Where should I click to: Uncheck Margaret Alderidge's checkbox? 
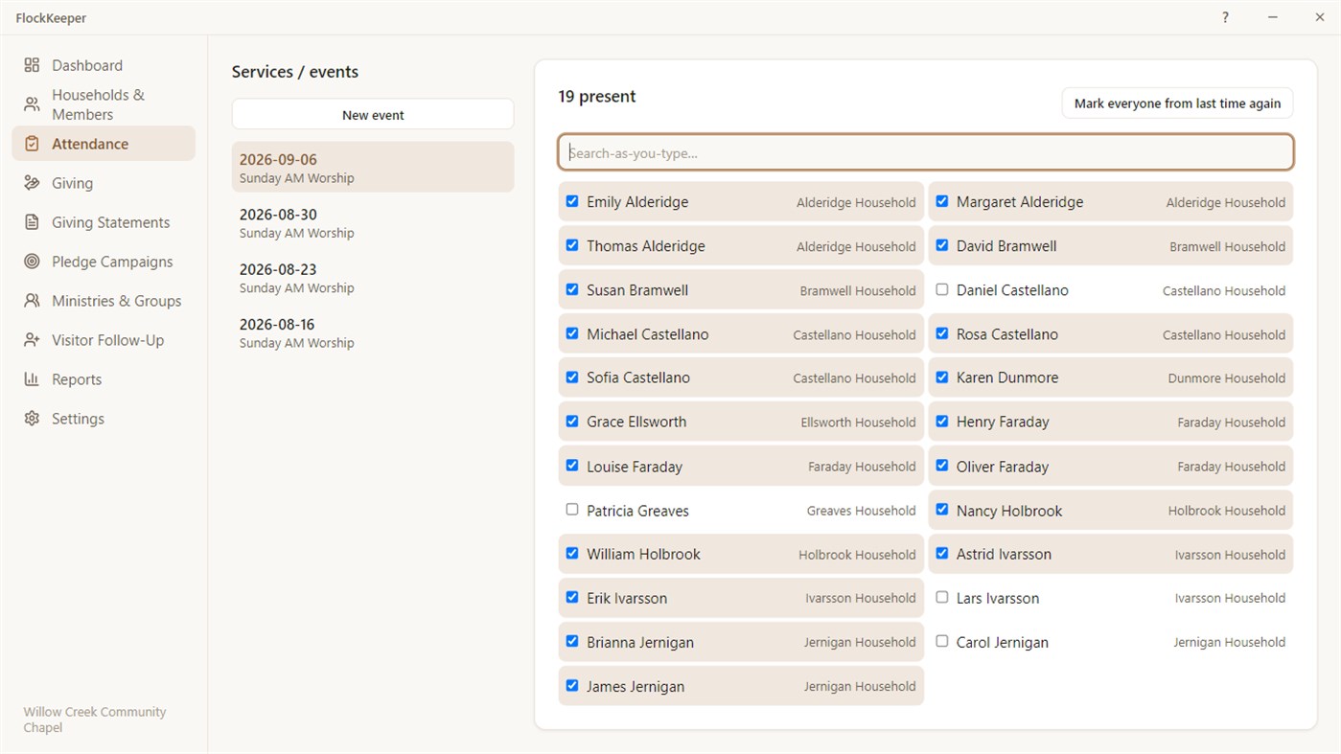pos(942,201)
